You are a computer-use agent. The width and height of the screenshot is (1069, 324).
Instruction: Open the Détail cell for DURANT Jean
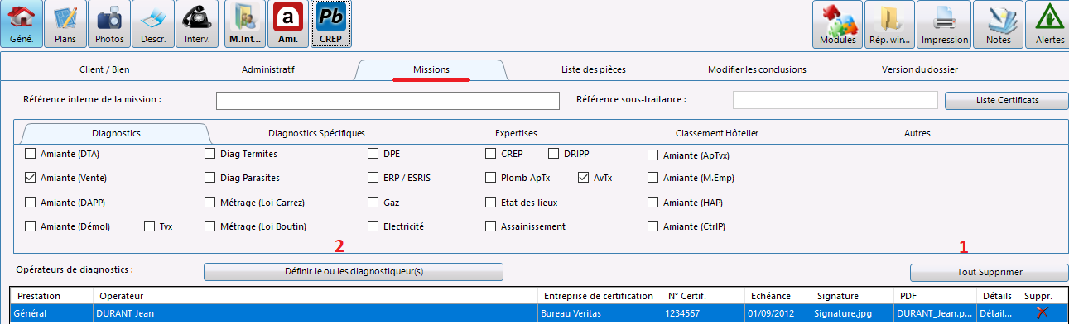click(997, 313)
